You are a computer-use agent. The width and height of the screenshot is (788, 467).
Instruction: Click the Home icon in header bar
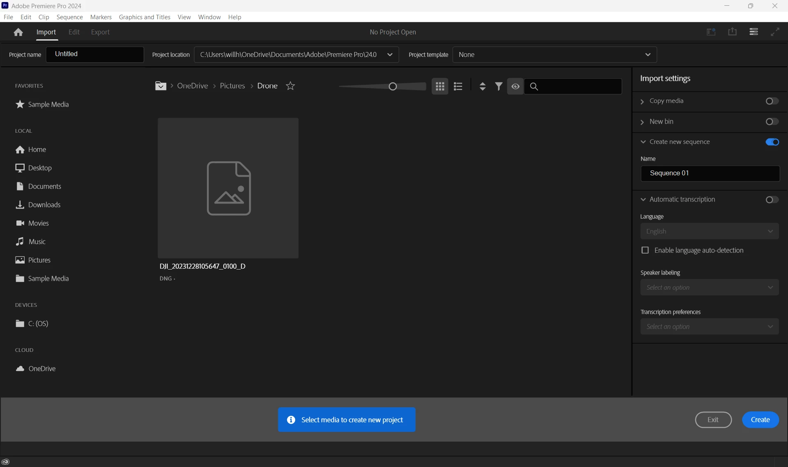coord(18,32)
